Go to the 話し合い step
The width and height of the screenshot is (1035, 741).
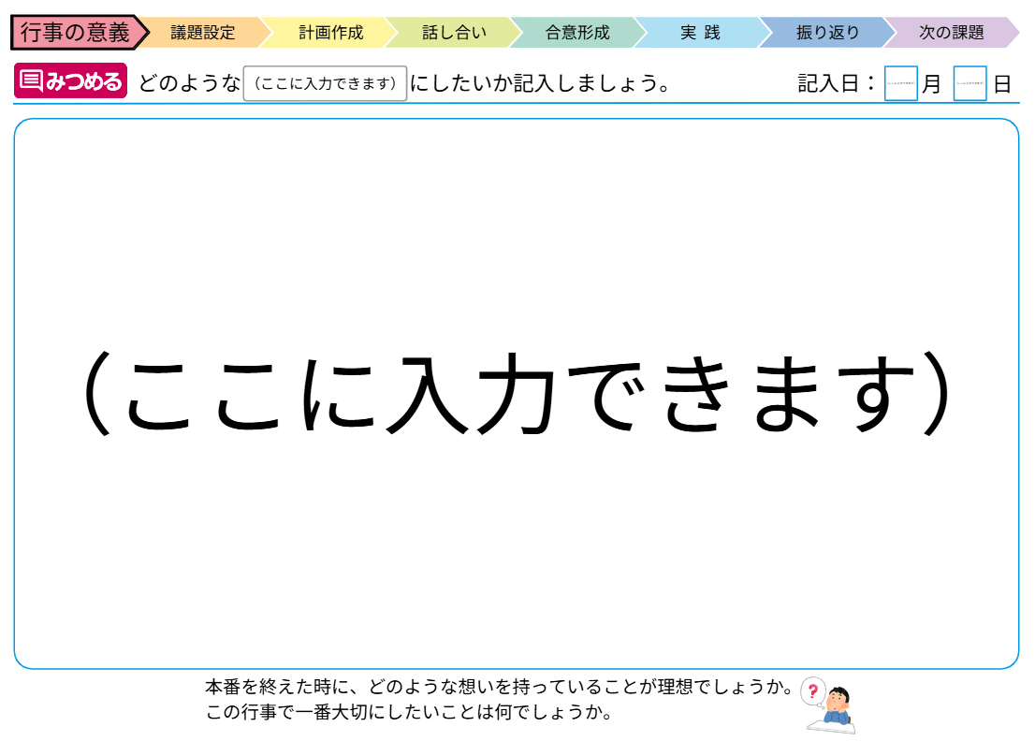point(454,33)
